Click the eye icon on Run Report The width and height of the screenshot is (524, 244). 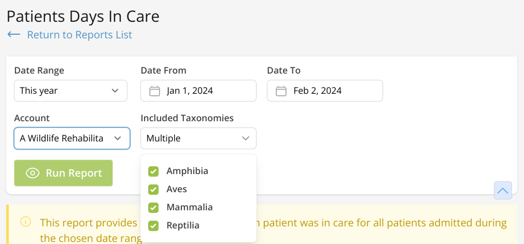pos(33,174)
